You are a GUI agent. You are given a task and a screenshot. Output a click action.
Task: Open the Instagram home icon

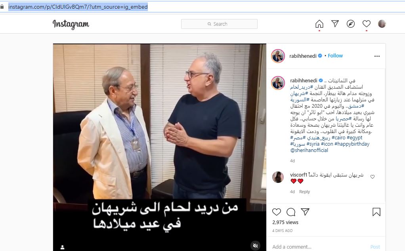[319, 24]
